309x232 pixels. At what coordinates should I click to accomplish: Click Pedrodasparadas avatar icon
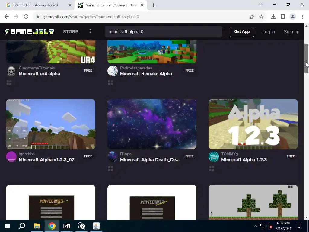[113, 71]
